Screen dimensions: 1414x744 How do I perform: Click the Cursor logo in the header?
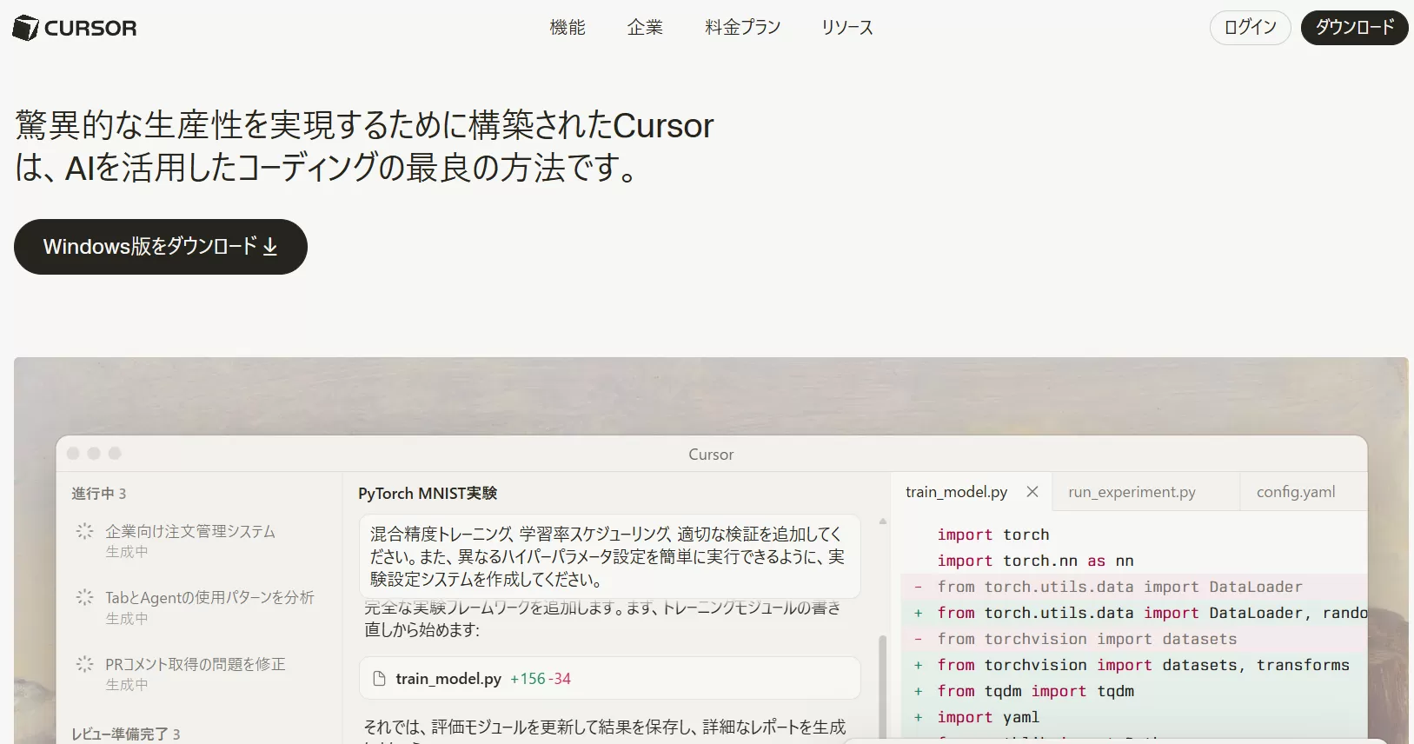pyautogui.click(x=75, y=28)
